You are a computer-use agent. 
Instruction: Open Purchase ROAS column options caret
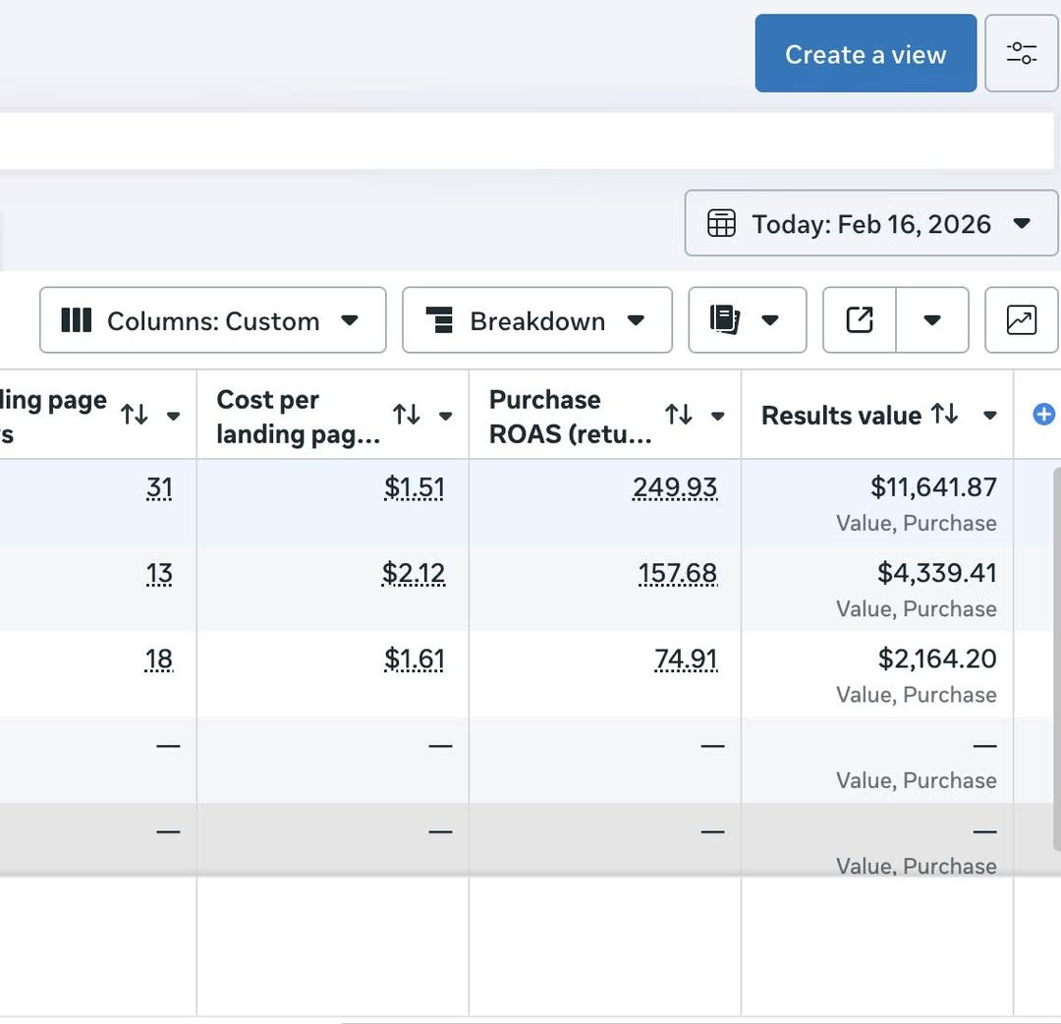pos(718,416)
